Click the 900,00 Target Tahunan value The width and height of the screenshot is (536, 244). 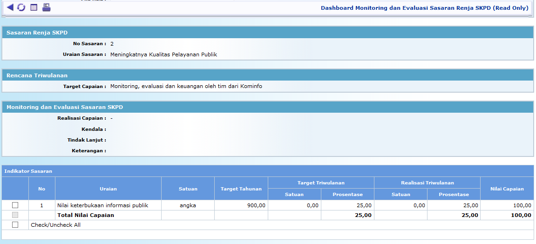click(256, 205)
